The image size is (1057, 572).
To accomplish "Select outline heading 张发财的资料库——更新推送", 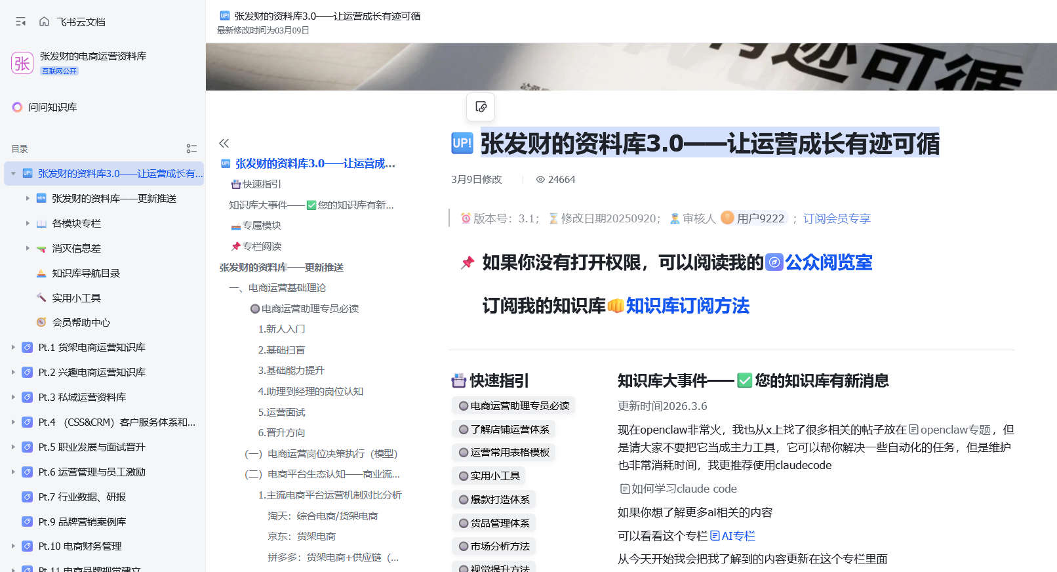I will point(281,267).
